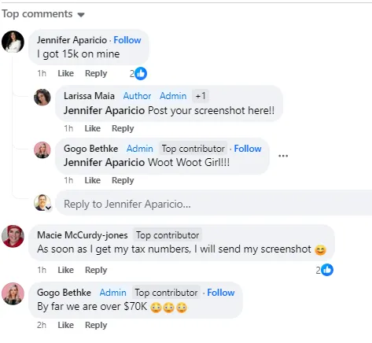The height and width of the screenshot is (343, 372).
Task: Open Macie McCurdy-jones profile picture
Action: coord(13,236)
